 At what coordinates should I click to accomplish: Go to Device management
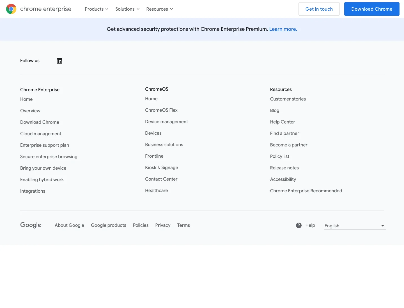coord(166,122)
